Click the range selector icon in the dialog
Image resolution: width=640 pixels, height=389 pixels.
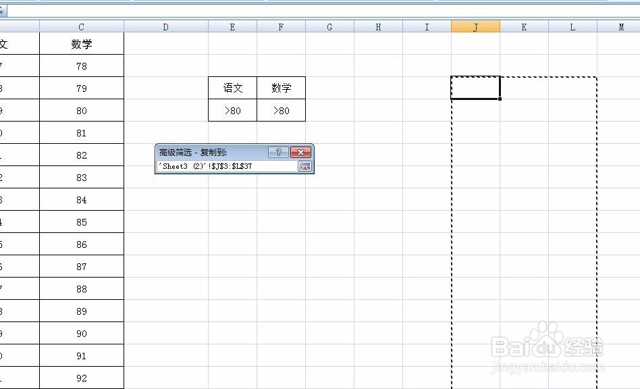304,166
